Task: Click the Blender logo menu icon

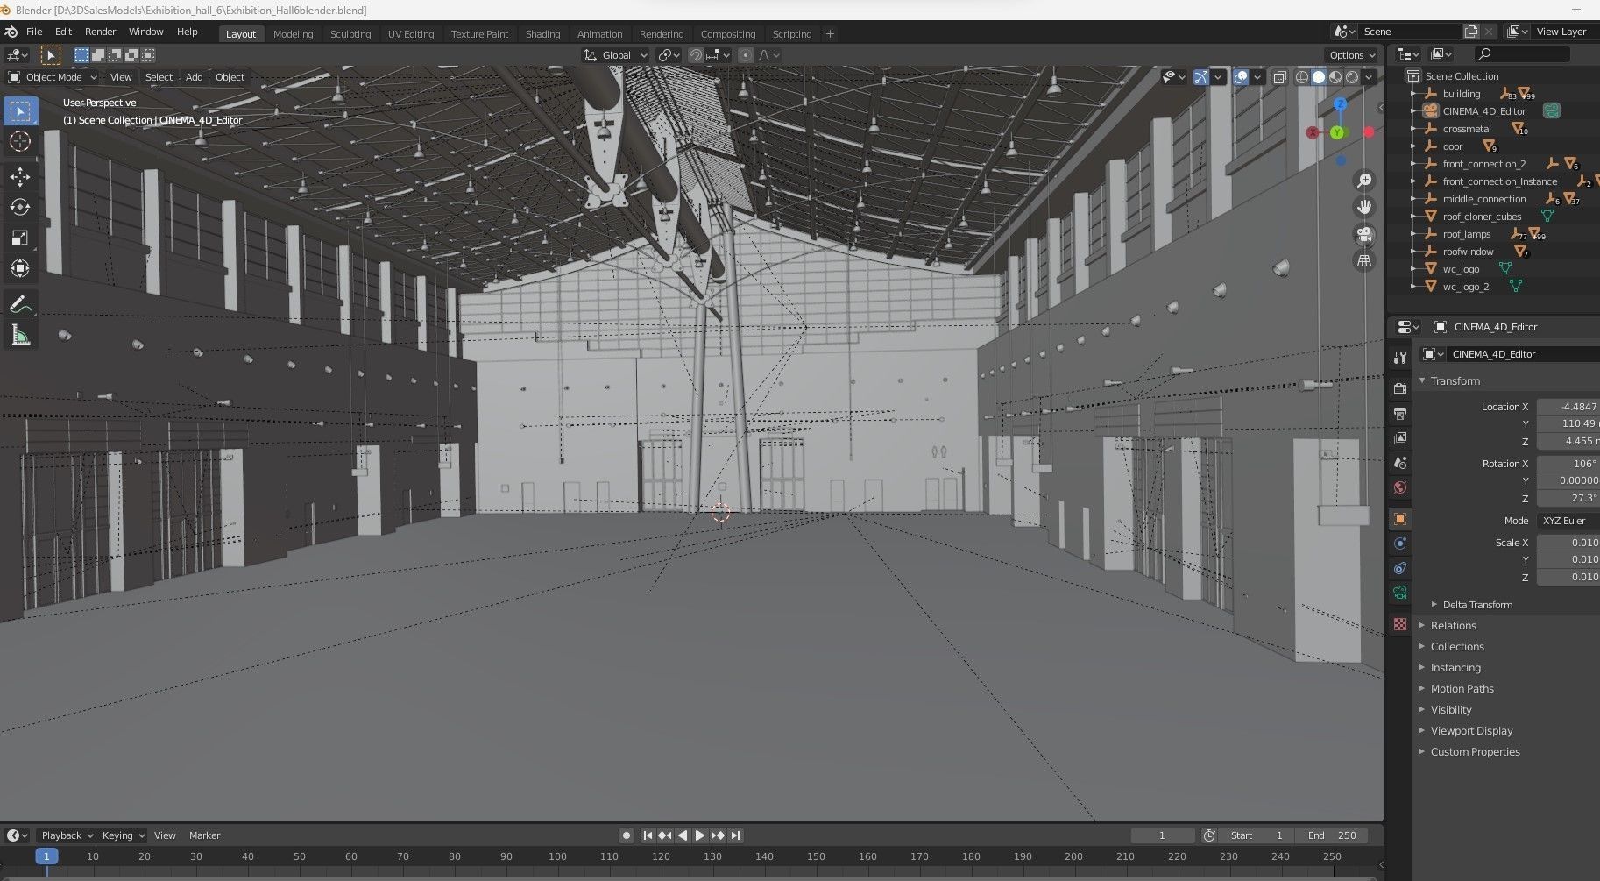Action: (x=11, y=32)
